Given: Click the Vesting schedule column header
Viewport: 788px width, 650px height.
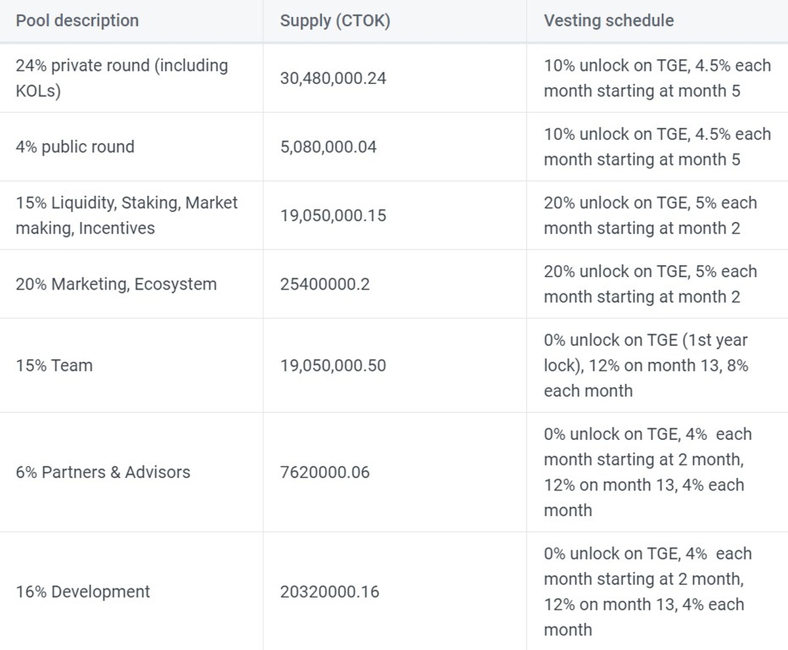Looking at the screenshot, I should pos(608,20).
